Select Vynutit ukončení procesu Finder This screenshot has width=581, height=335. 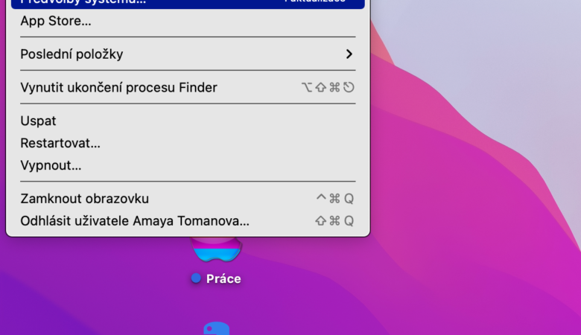(x=119, y=88)
